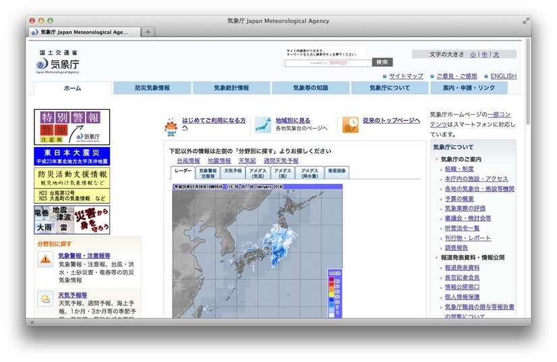Open the 東日本大震災 banner
This screenshot has width=557, height=362.
(x=71, y=156)
